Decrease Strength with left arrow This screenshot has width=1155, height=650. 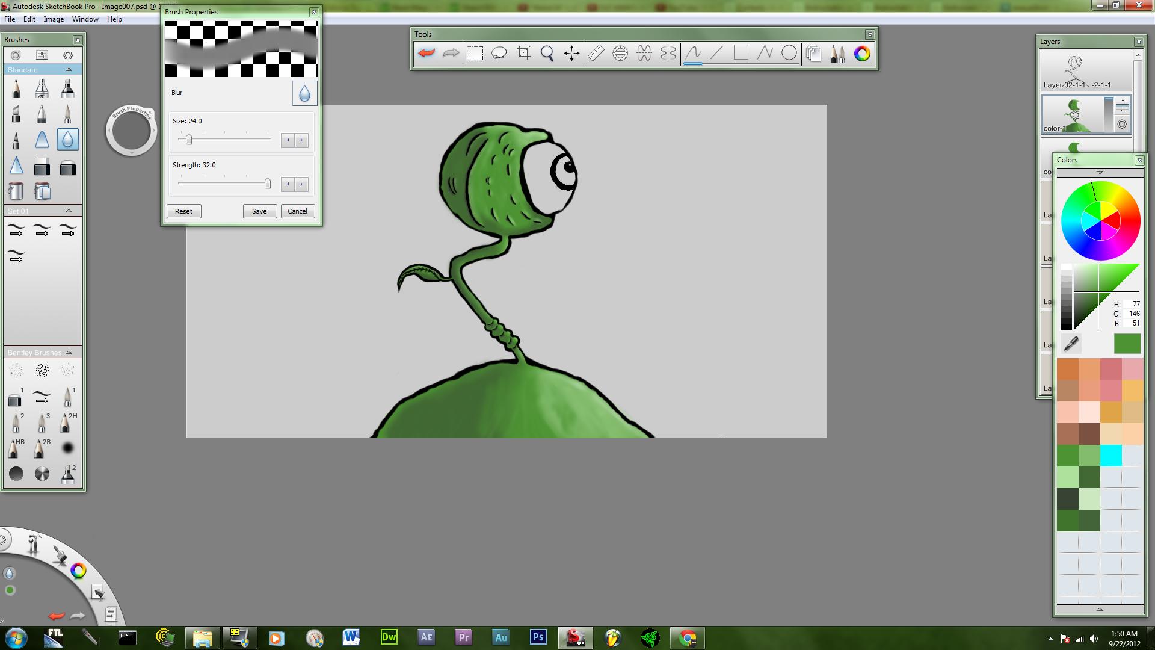point(288,184)
